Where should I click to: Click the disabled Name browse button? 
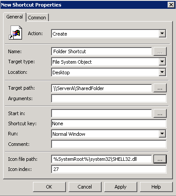pos(160,51)
